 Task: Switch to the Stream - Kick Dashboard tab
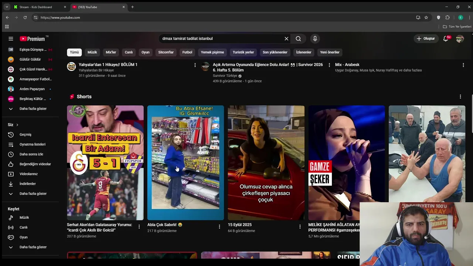coord(40,7)
